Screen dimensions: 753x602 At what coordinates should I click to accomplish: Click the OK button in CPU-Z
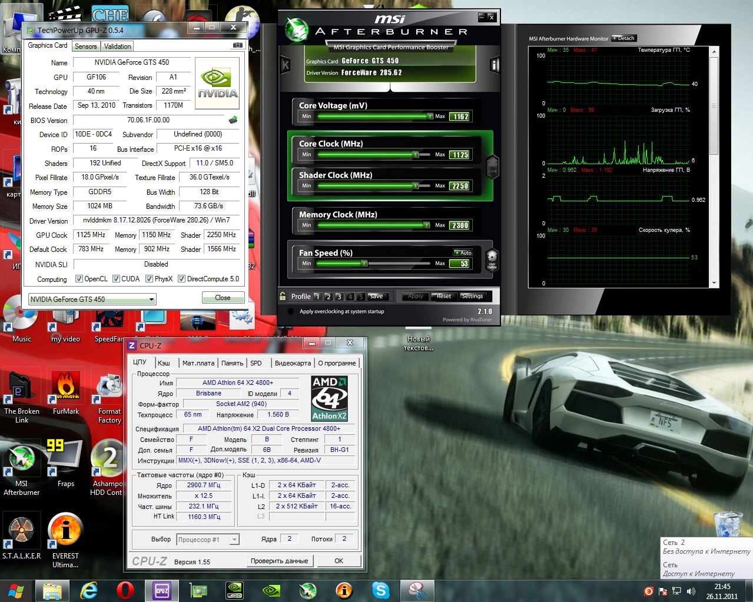click(339, 561)
